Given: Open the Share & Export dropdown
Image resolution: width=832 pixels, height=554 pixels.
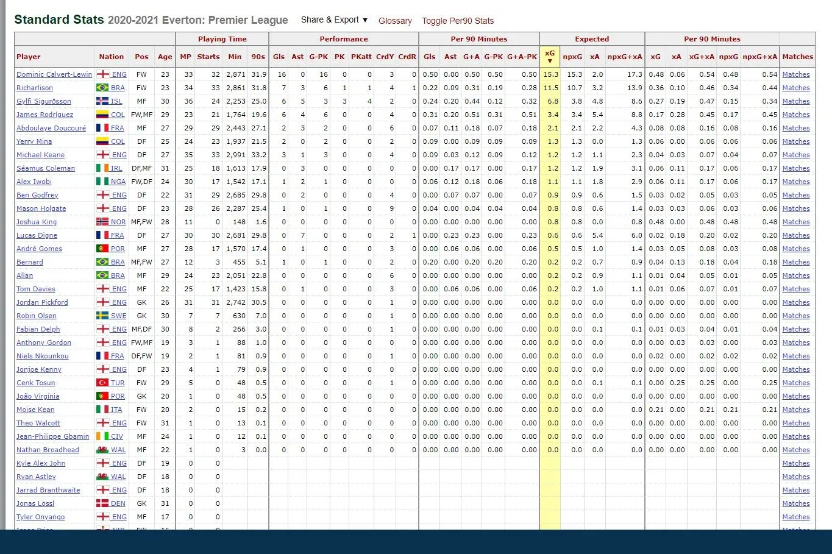Looking at the screenshot, I should point(334,20).
